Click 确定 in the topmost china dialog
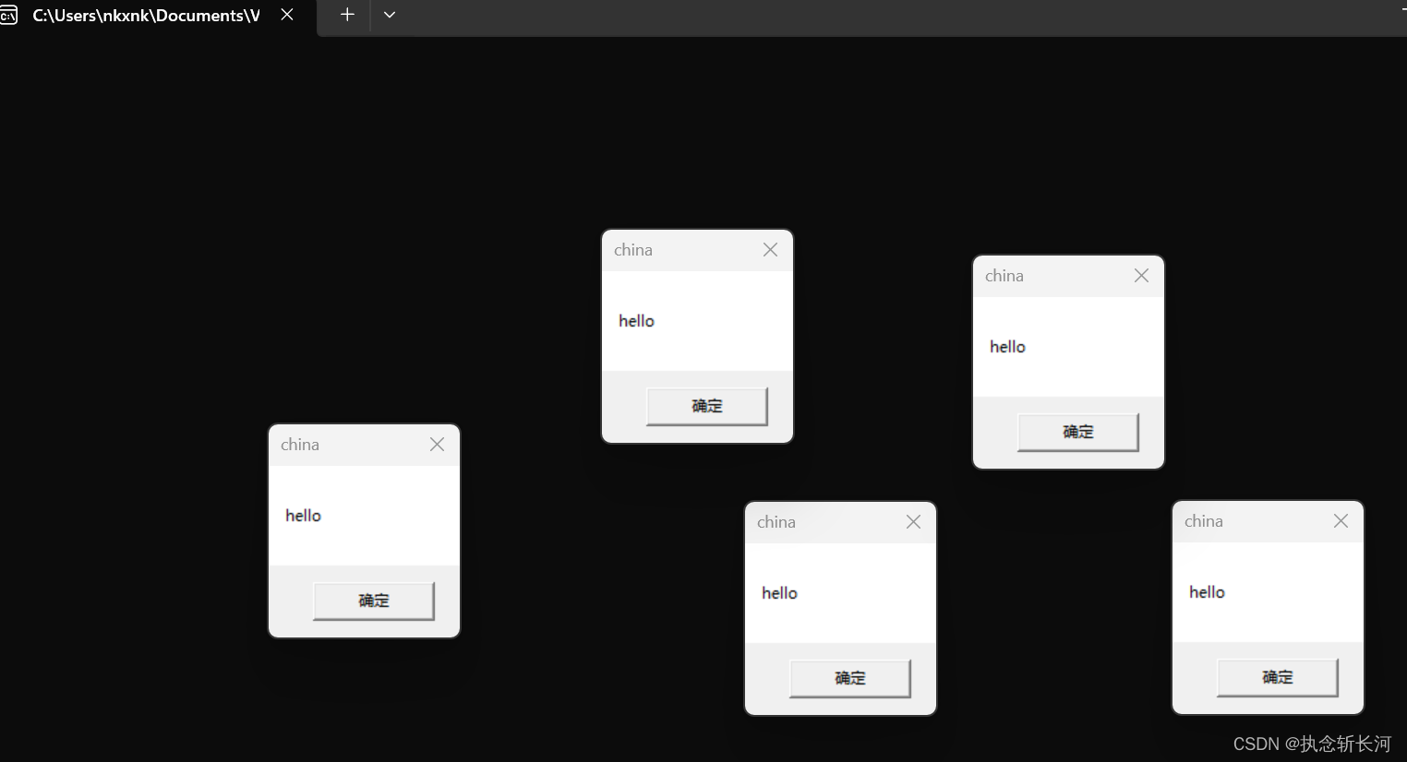 pos(707,406)
